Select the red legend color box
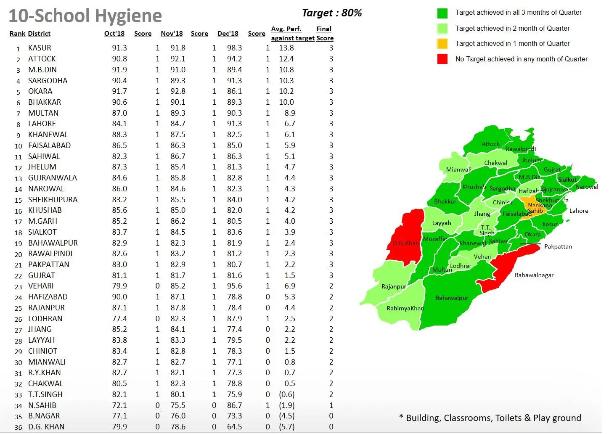The width and height of the screenshot is (609, 434). coord(442,59)
